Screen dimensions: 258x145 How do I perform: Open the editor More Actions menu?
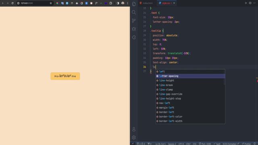(254, 3)
